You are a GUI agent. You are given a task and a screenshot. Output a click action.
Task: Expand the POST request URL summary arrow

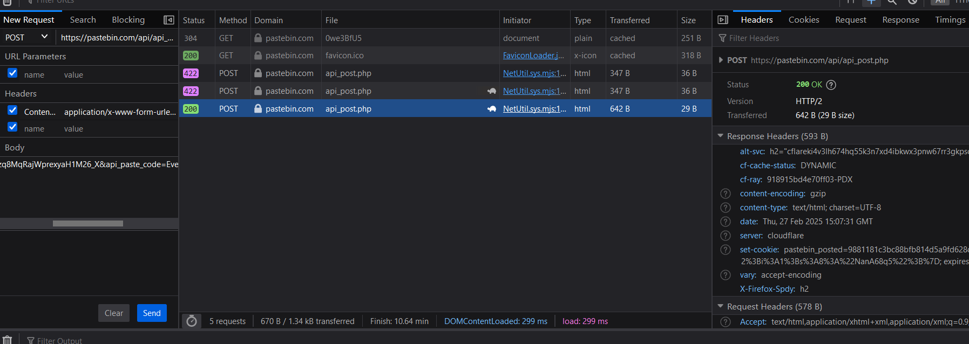[x=721, y=60]
